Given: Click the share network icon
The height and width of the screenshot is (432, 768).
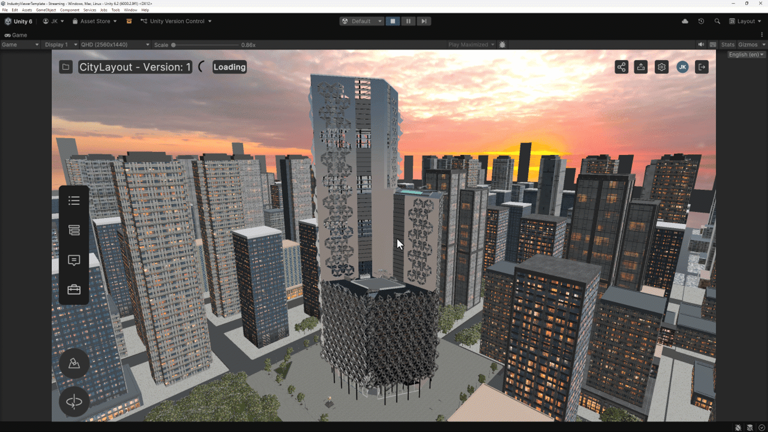Looking at the screenshot, I should pyautogui.click(x=621, y=67).
